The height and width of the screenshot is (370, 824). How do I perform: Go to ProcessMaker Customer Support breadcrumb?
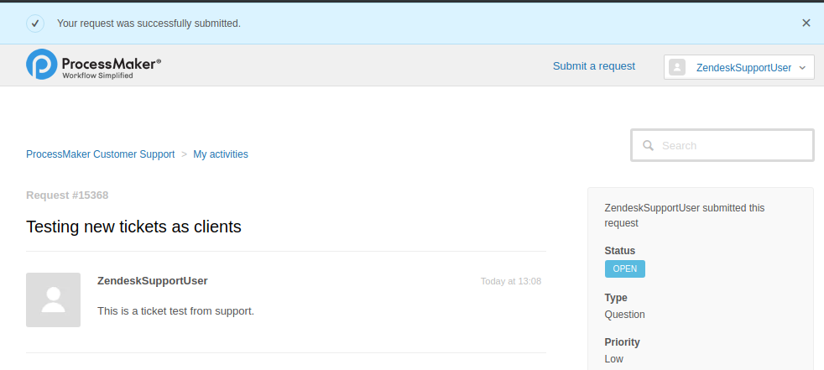(101, 154)
